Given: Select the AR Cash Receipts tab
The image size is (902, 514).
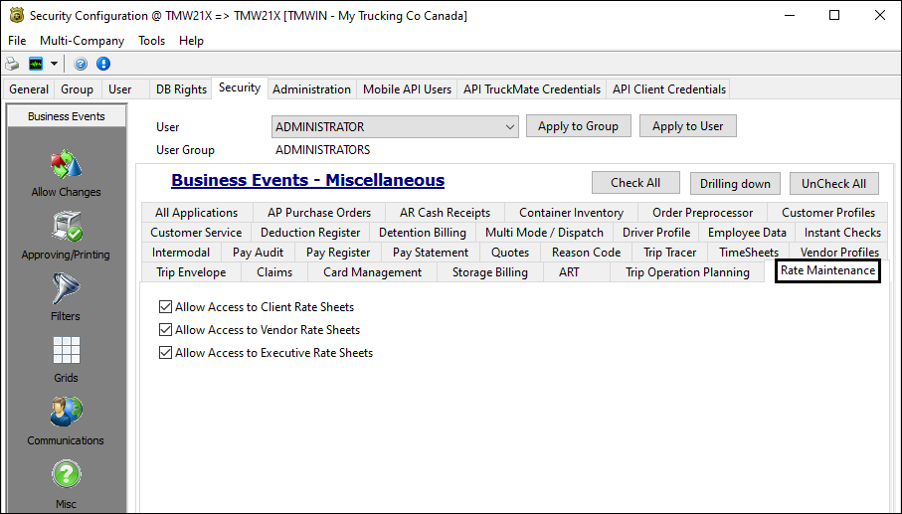Looking at the screenshot, I should click(x=445, y=212).
